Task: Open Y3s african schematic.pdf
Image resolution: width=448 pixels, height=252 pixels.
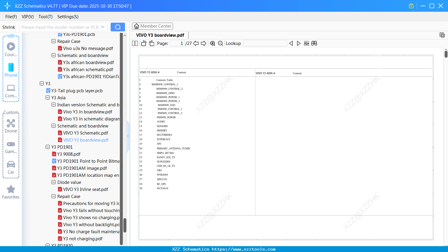Action: pos(88,69)
